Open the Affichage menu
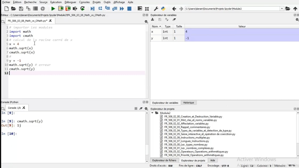This screenshot has width=299, height=168. point(119,2)
